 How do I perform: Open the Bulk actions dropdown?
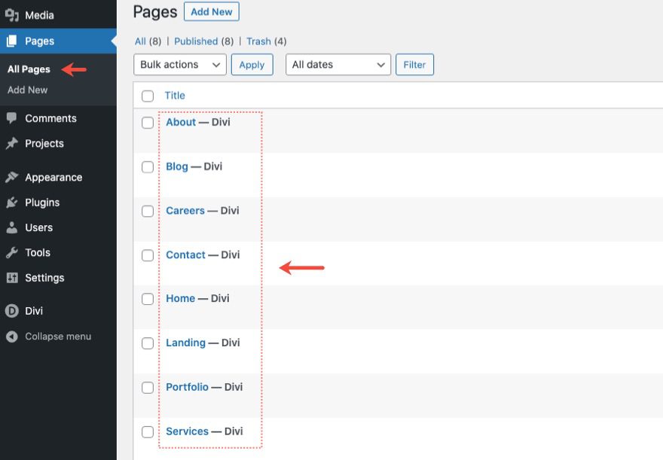179,65
